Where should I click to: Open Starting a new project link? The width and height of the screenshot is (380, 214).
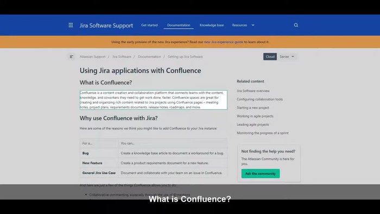click(x=253, y=108)
